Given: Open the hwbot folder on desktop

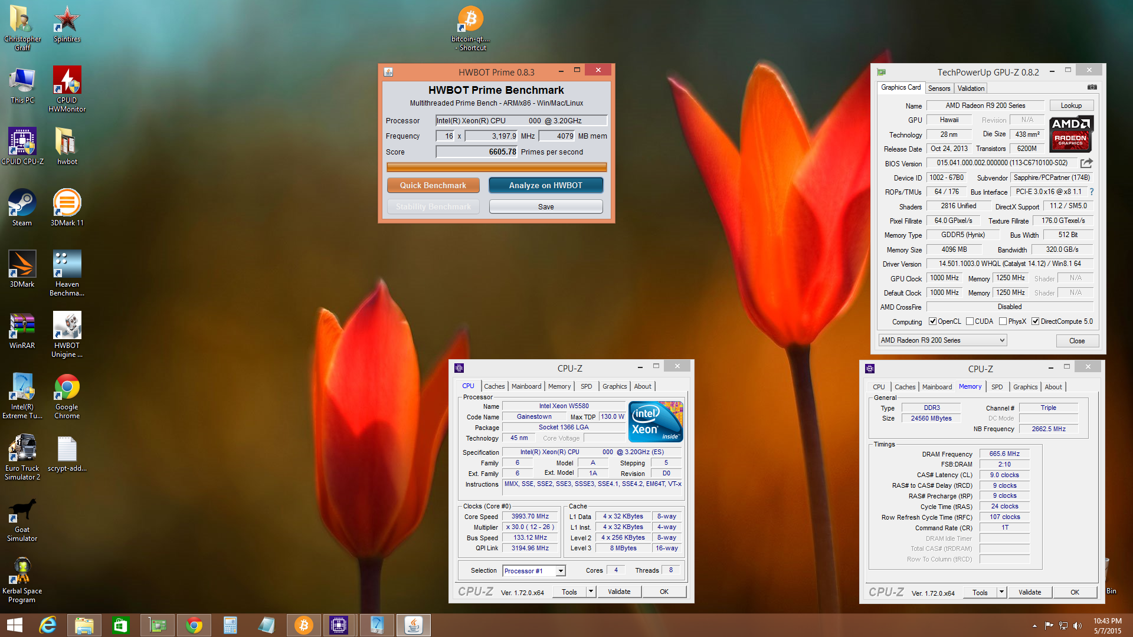Looking at the screenshot, I should 67,146.
